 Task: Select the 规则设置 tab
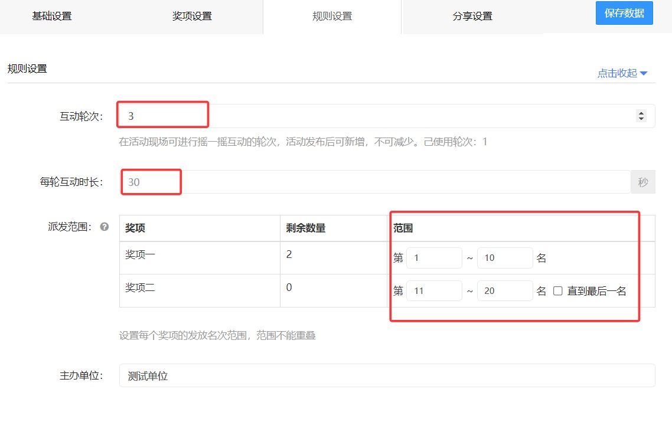[x=332, y=16]
